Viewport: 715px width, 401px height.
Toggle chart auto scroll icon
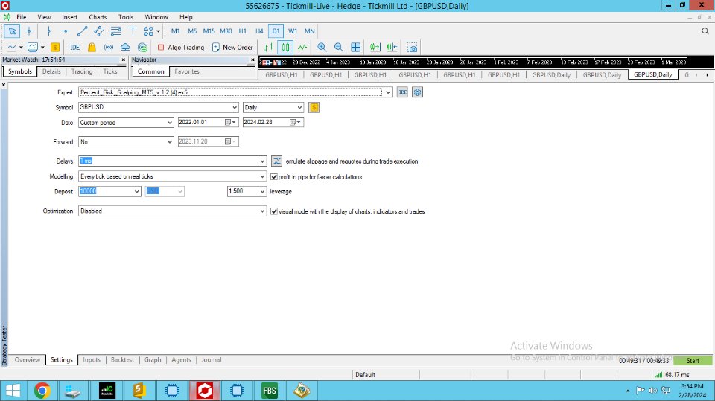coord(375,48)
